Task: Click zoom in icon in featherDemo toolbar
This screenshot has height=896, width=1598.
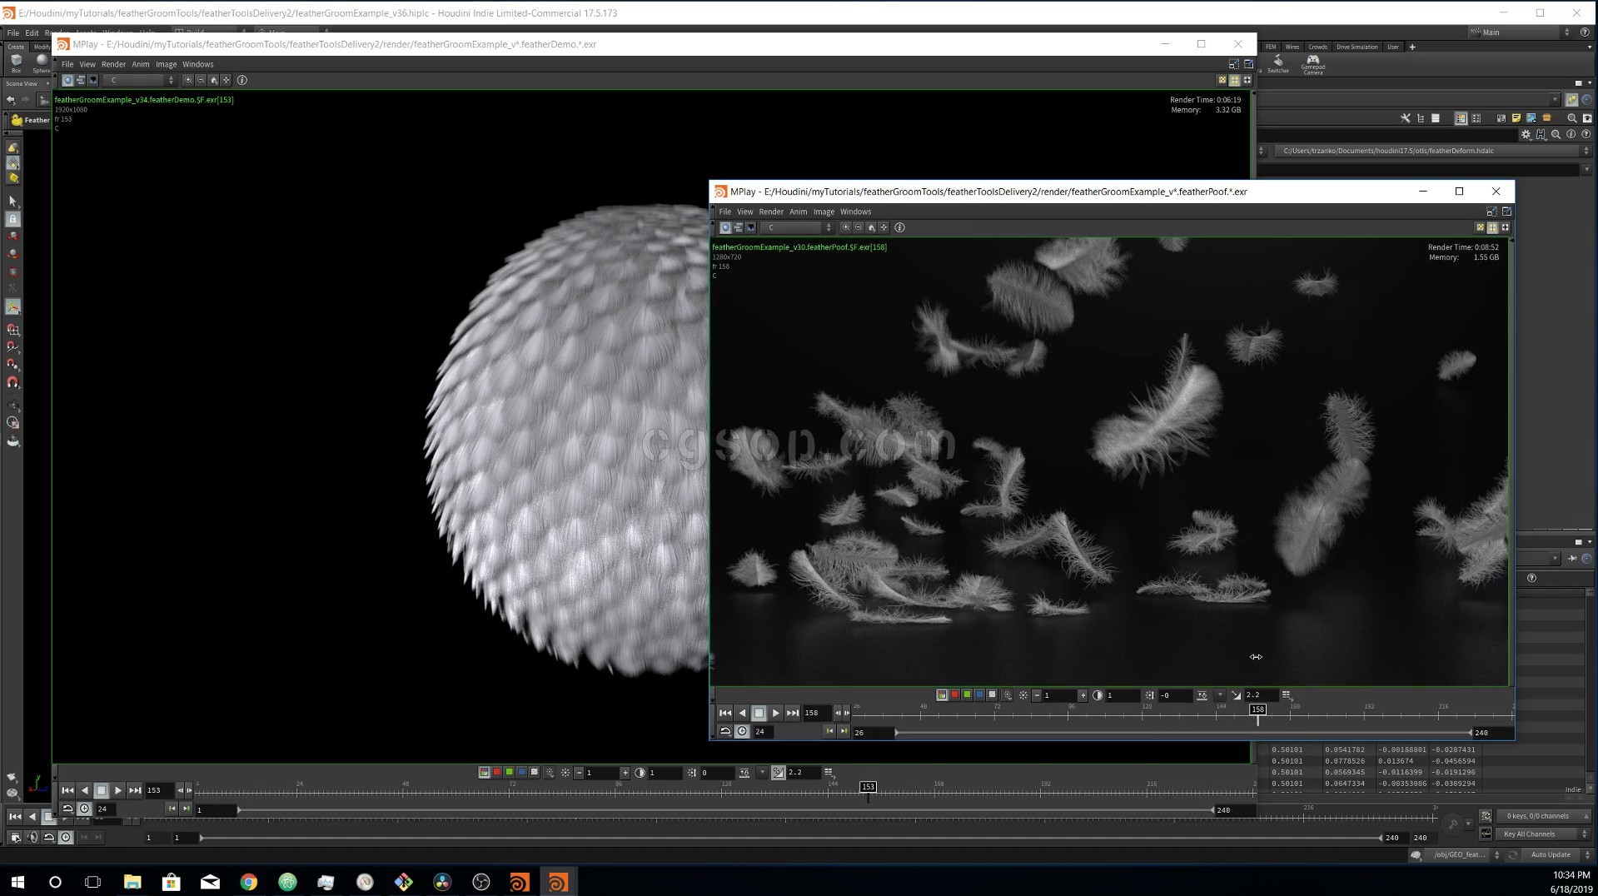Action: pyautogui.click(x=188, y=80)
